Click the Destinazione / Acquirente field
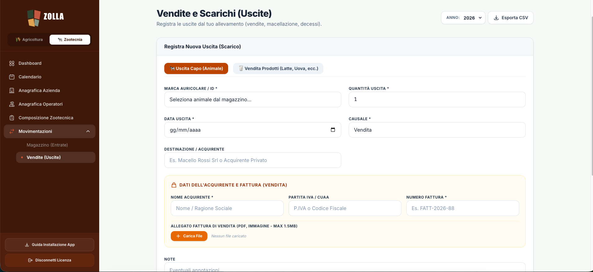Screen dimensions: 593x272 click(x=253, y=160)
